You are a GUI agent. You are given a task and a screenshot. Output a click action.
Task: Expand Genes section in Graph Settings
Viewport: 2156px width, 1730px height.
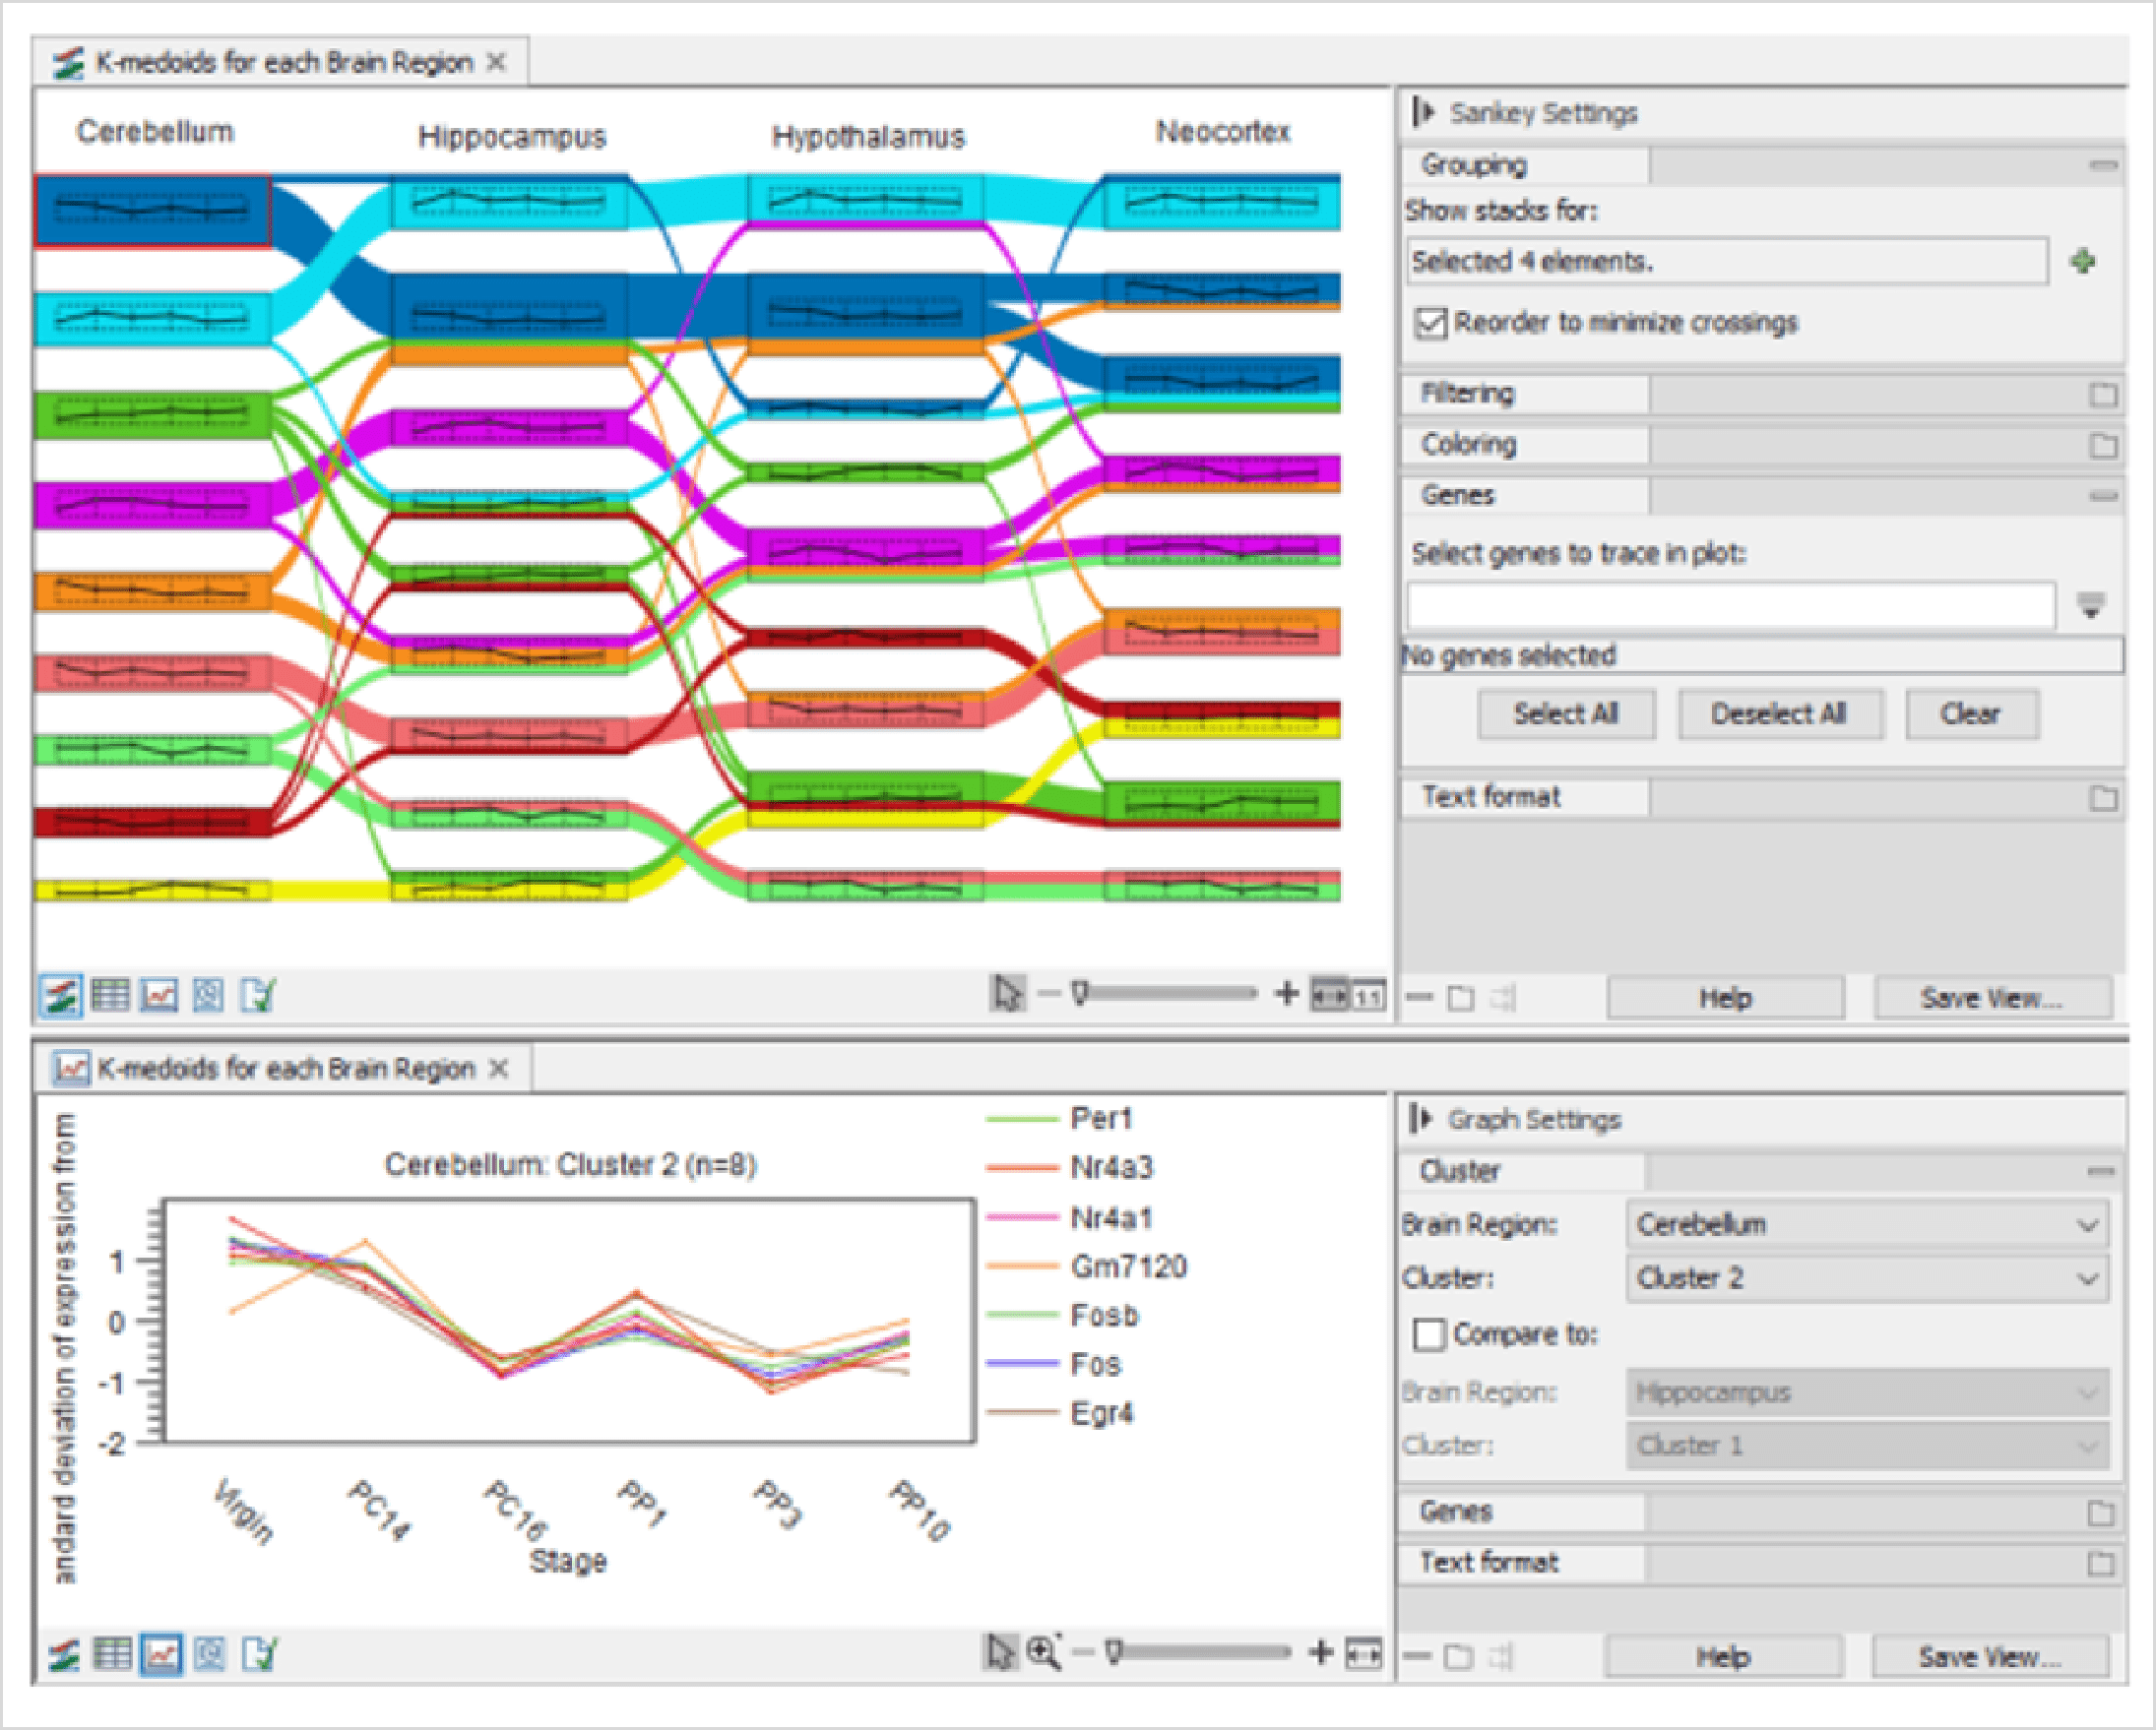[2101, 1514]
